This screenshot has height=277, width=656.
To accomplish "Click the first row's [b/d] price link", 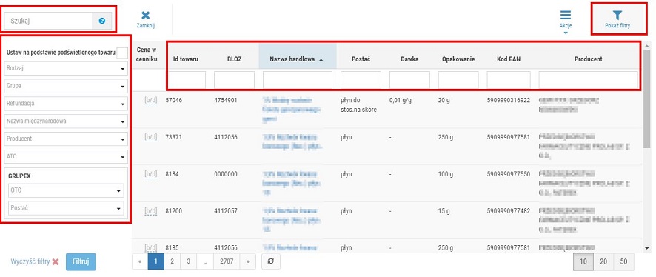I will pos(150,101).
